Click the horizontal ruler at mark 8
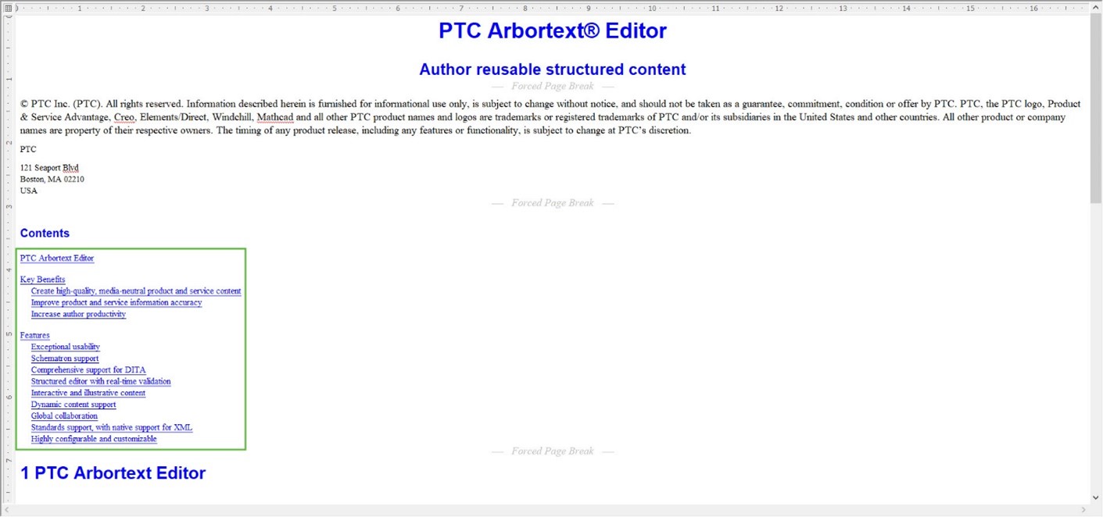 pyautogui.click(x=525, y=8)
